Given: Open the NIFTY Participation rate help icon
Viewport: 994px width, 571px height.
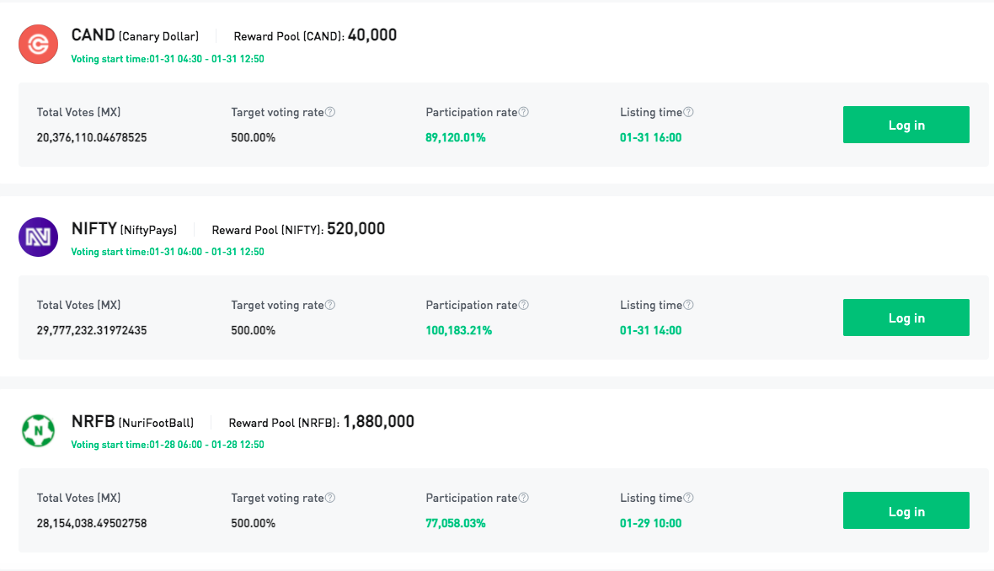Looking at the screenshot, I should [x=524, y=305].
